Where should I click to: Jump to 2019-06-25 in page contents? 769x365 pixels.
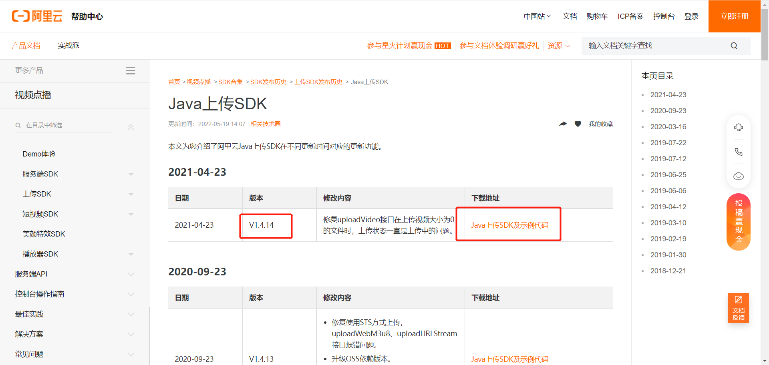point(668,175)
